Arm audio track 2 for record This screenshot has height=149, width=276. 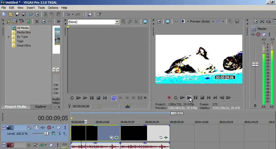(29, 145)
